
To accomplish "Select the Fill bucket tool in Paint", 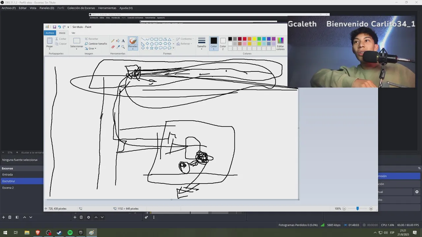I will 118,41.
